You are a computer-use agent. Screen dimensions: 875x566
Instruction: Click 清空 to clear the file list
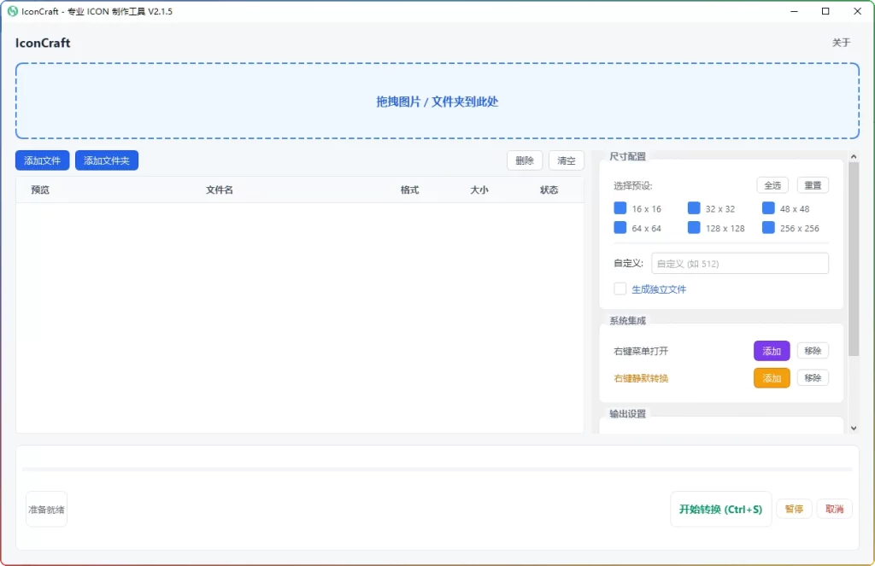tap(566, 160)
